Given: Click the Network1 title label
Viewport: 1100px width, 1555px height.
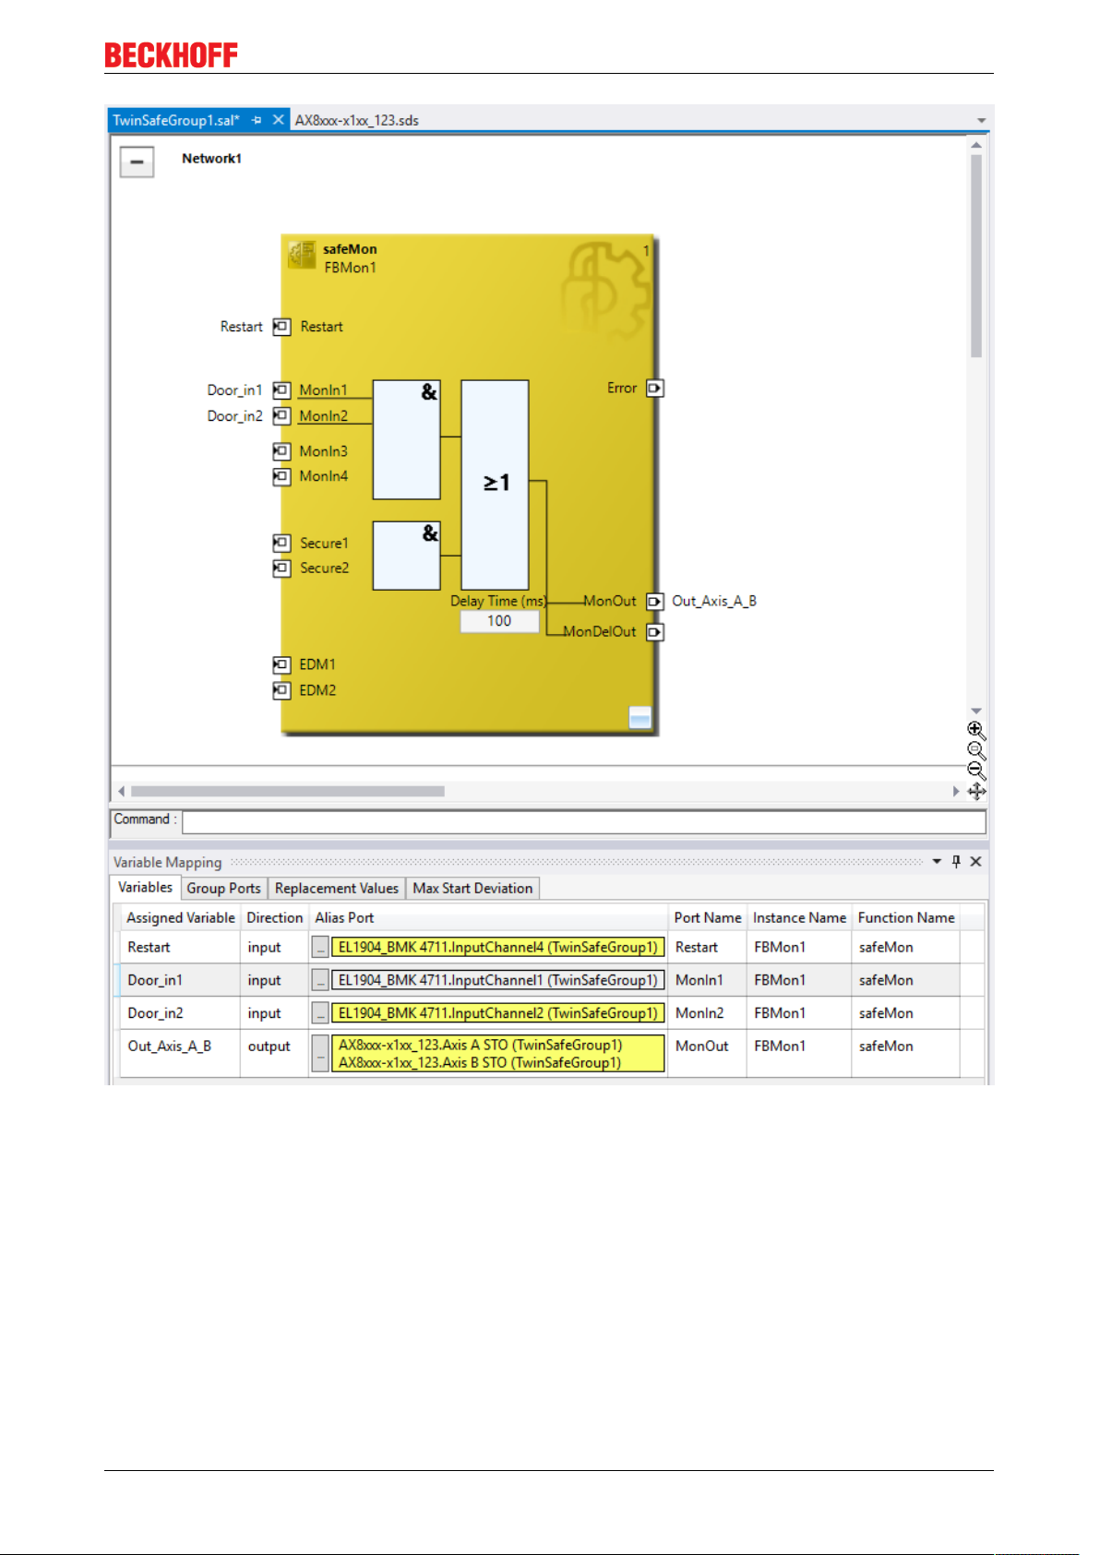Looking at the screenshot, I should [212, 159].
